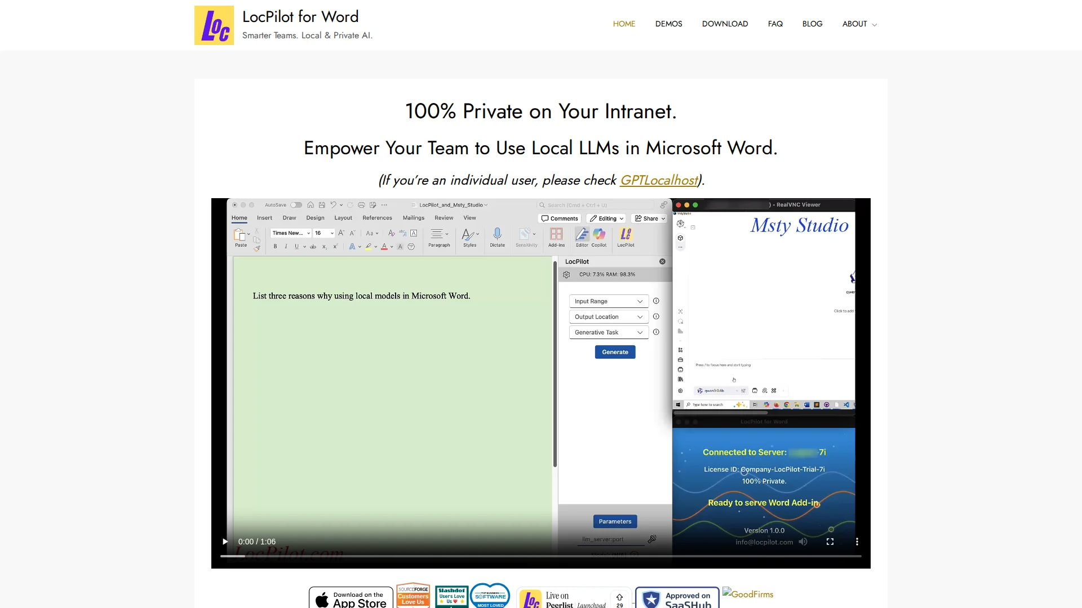Click the video progress bar

(541, 556)
